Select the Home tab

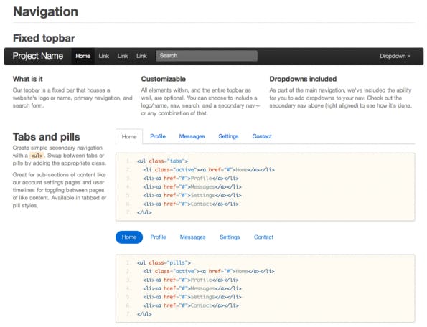pyautogui.click(x=129, y=136)
